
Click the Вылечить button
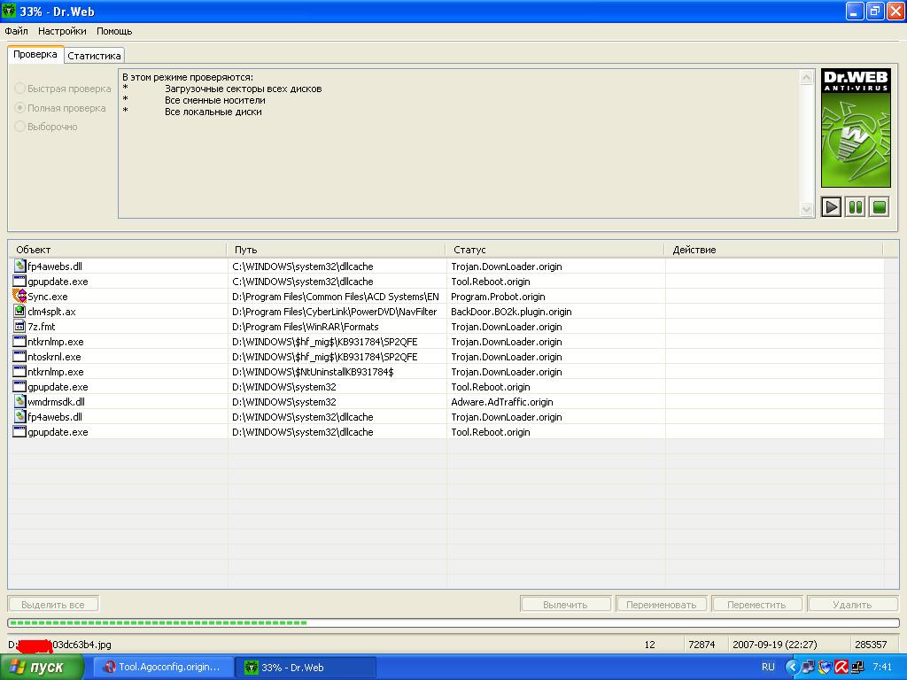click(565, 604)
